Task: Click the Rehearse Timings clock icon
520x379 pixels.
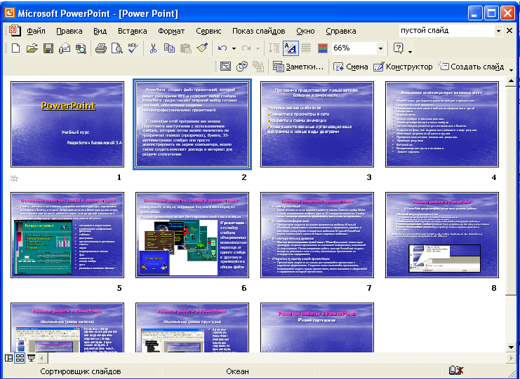Action: coord(242,67)
